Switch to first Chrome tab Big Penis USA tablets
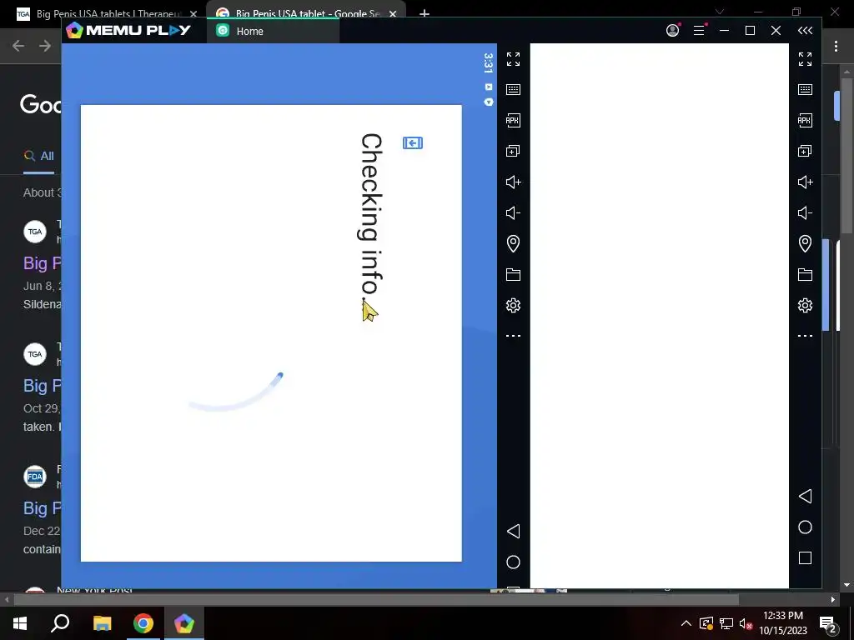 pyautogui.click(x=108, y=13)
